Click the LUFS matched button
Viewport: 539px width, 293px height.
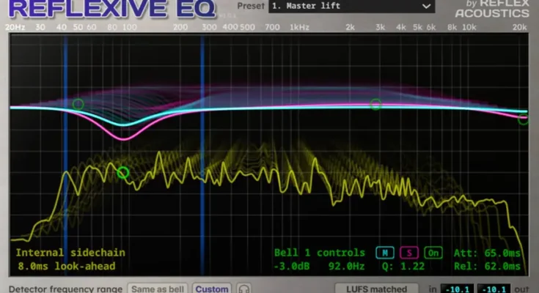(x=376, y=289)
